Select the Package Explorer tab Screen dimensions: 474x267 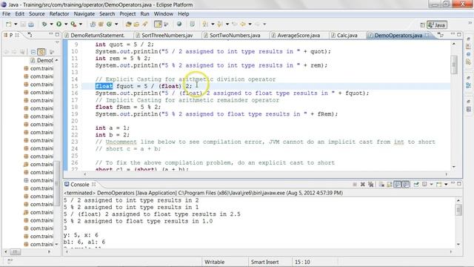pos(11,36)
